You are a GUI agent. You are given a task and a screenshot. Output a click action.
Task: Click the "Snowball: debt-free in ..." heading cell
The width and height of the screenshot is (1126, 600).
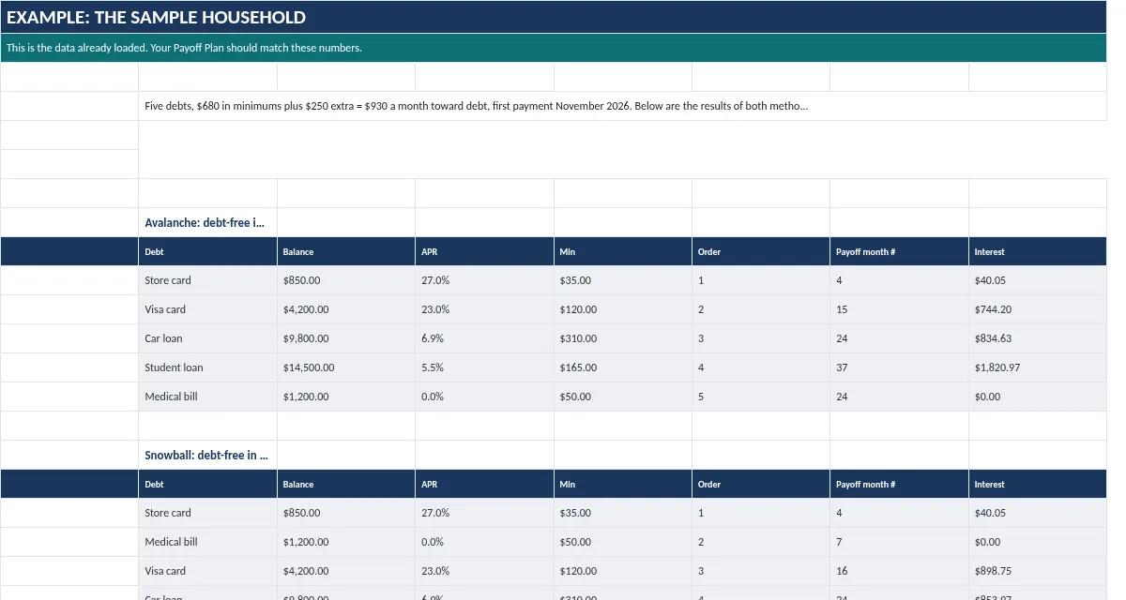pos(207,455)
